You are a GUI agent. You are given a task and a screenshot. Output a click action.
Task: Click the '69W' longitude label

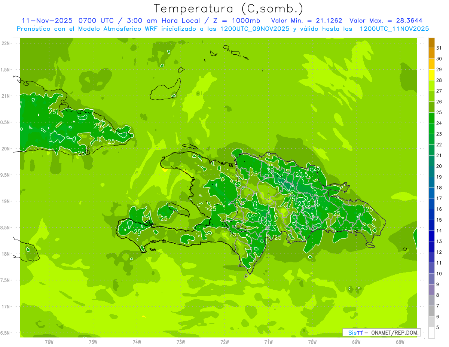coord(356,342)
